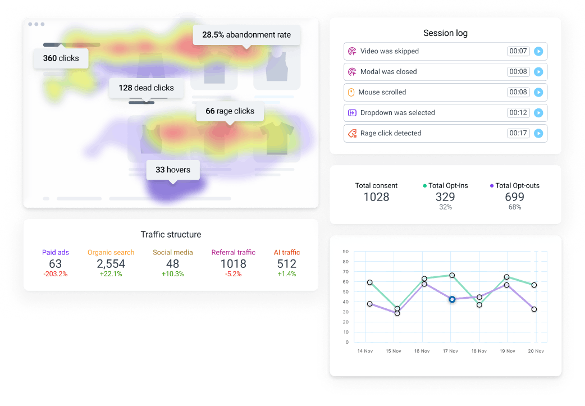585x406 pixels.
Task: Play the 'Mouse scrolled' session event
Action: (538, 92)
